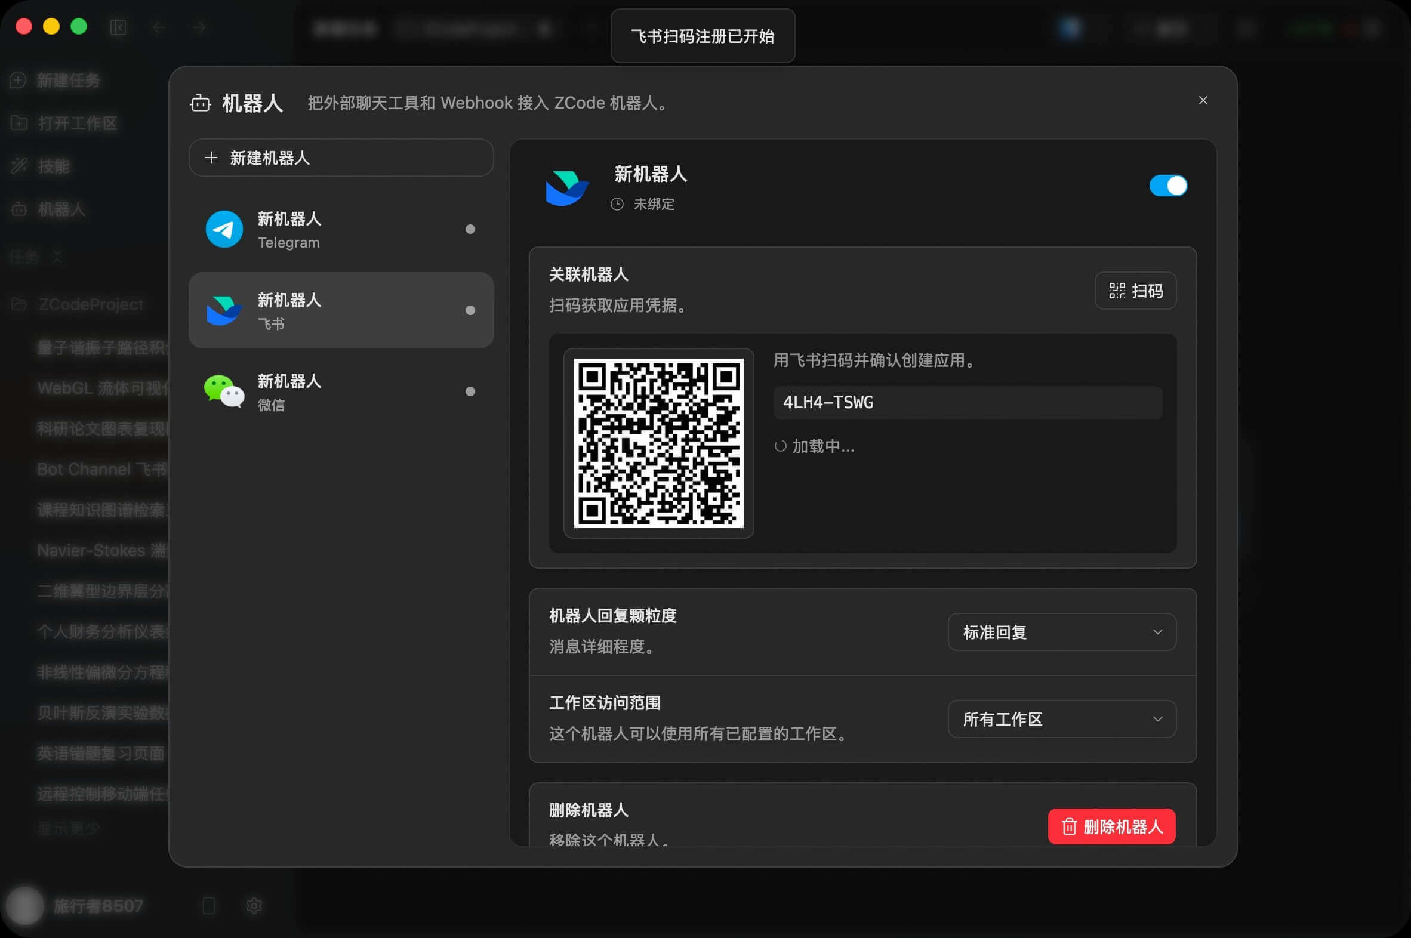Click the clock icon next to 未绑定
This screenshot has width=1411, height=938.
[x=617, y=204]
